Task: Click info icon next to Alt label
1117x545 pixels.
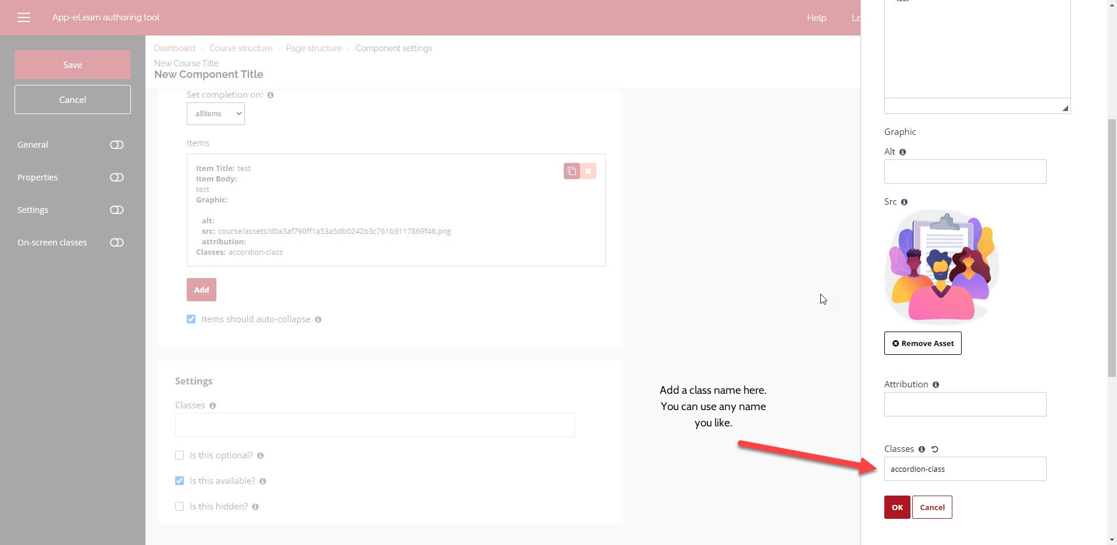Action: (902, 152)
